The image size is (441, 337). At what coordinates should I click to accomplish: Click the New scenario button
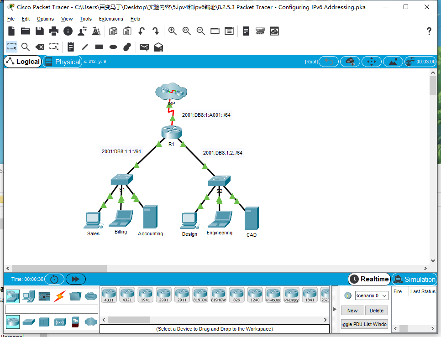click(352, 310)
